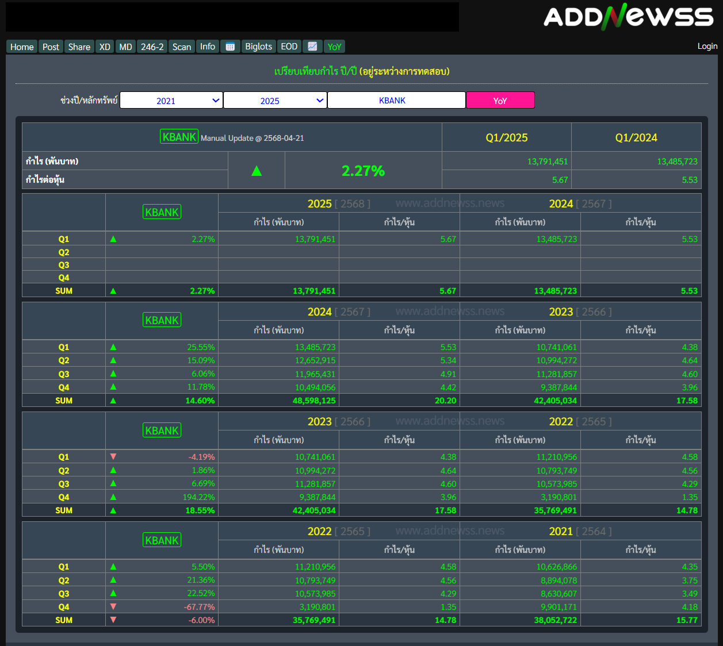This screenshot has width=723, height=646.
Task: Click the large 2.27% summary value
Action: tap(363, 171)
